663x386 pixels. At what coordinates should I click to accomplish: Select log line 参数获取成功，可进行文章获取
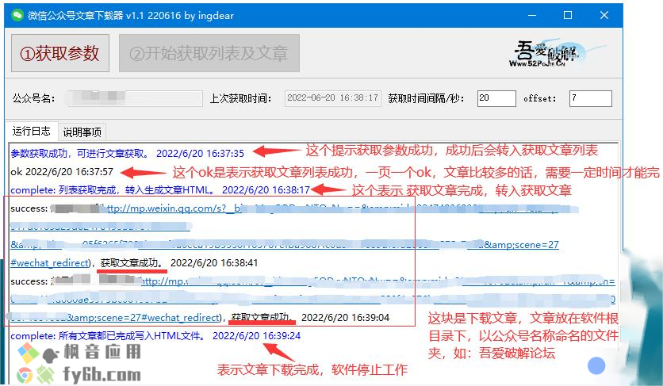[127, 154]
